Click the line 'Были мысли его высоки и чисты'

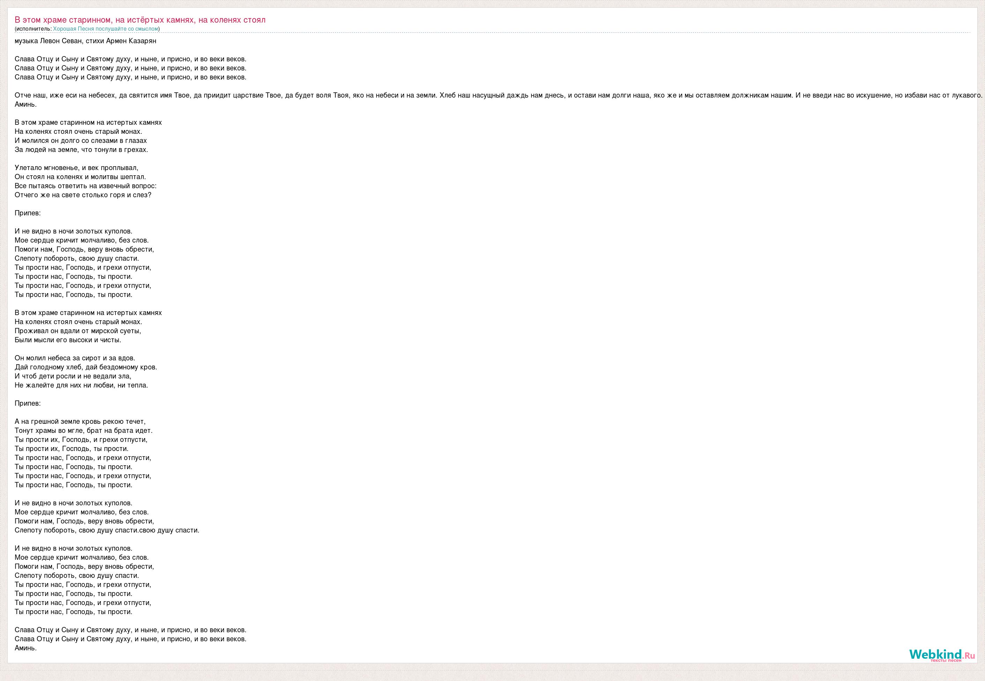pyautogui.click(x=68, y=340)
